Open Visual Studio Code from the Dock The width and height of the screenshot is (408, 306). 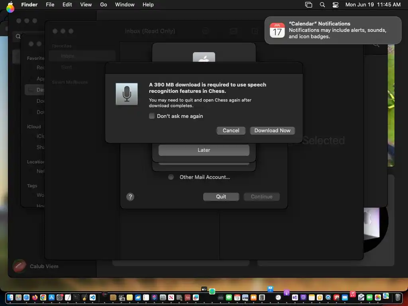92,297
